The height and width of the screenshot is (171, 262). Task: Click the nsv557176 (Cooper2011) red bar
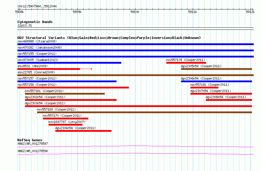(186, 63)
